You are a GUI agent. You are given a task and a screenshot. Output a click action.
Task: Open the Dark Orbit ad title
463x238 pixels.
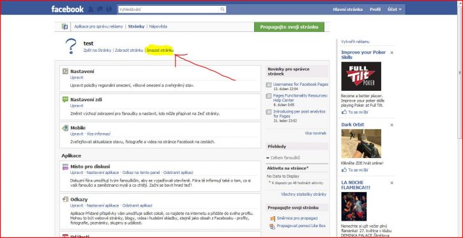tap(353, 125)
